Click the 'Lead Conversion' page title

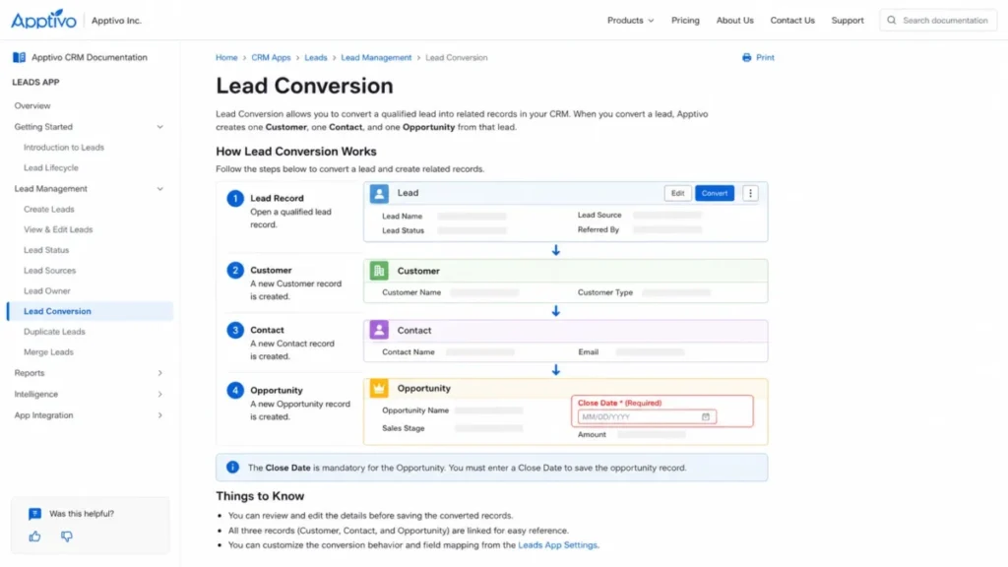tap(304, 86)
